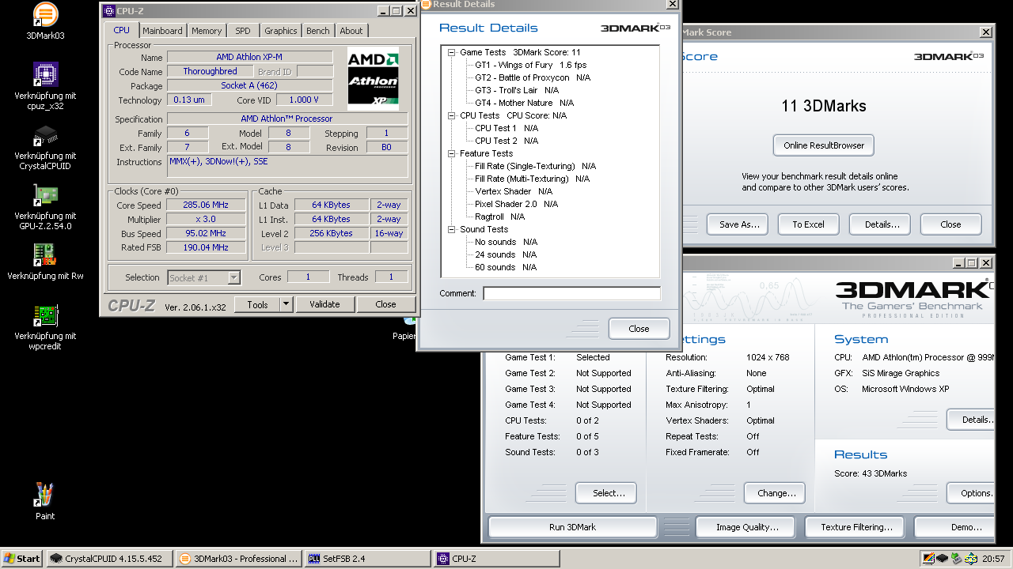Open the SPD tab in CPU-Z
This screenshot has height=569, width=1013.
pyautogui.click(x=243, y=31)
